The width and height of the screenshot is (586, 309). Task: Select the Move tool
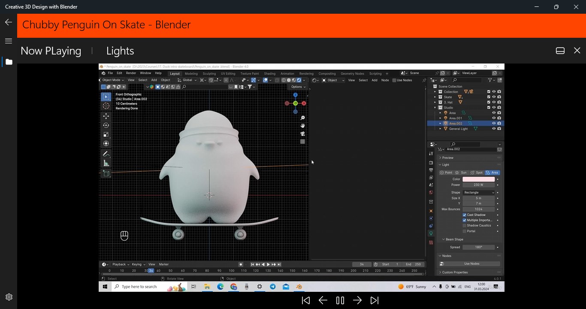pos(106,115)
